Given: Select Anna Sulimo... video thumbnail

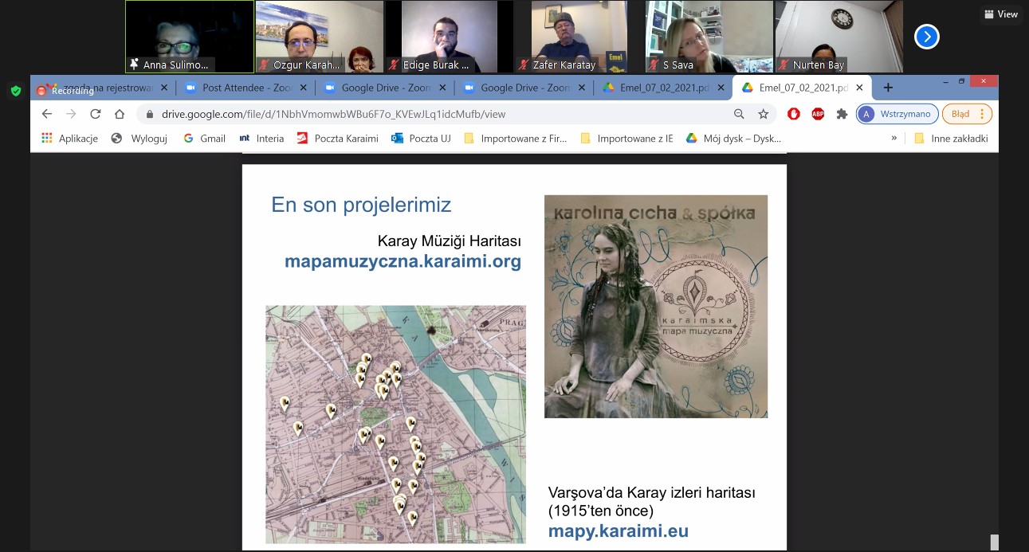Looking at the screenshot, I should point(190,37).
